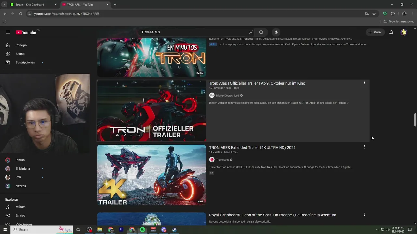Open Steam from the taskbar
The height and width of the screenshot is (234, 417).
coord(174,230)
